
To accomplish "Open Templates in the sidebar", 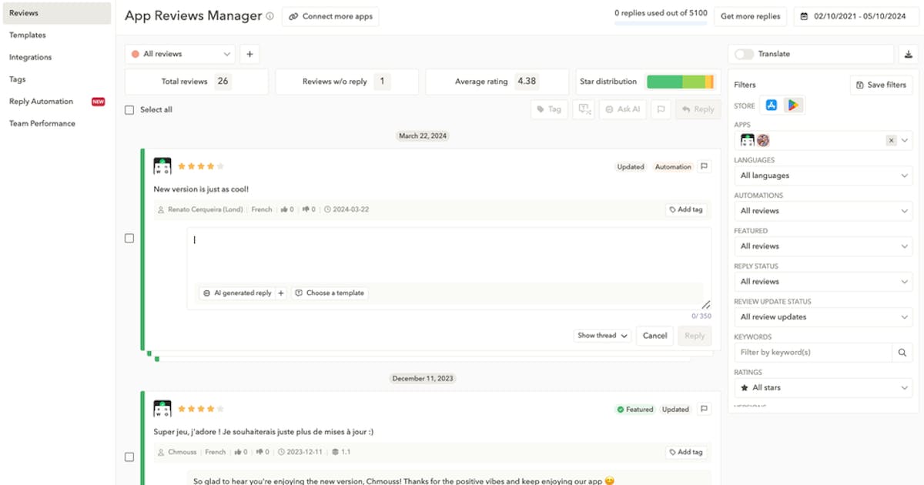I will pyautogui.click(x=28, y=35).
